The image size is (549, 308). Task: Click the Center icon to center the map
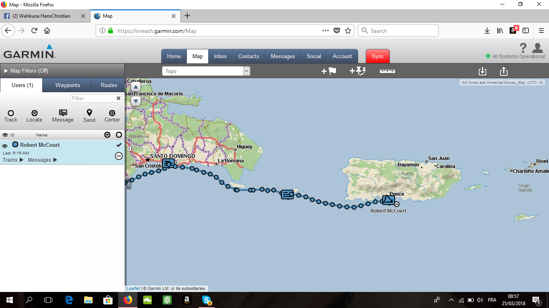click(111, 115)
